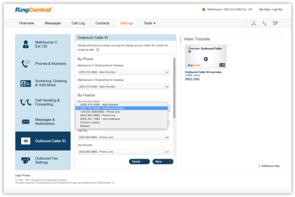Open the Fax Number dropdown
The width and height of the screenshot is (295, 197).
pos(124,152)
